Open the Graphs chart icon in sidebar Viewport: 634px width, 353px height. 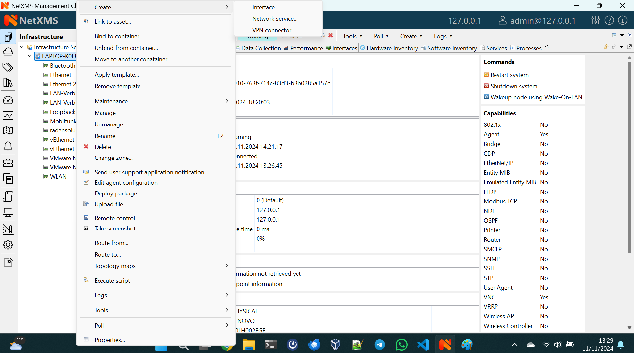click(8, 115)
